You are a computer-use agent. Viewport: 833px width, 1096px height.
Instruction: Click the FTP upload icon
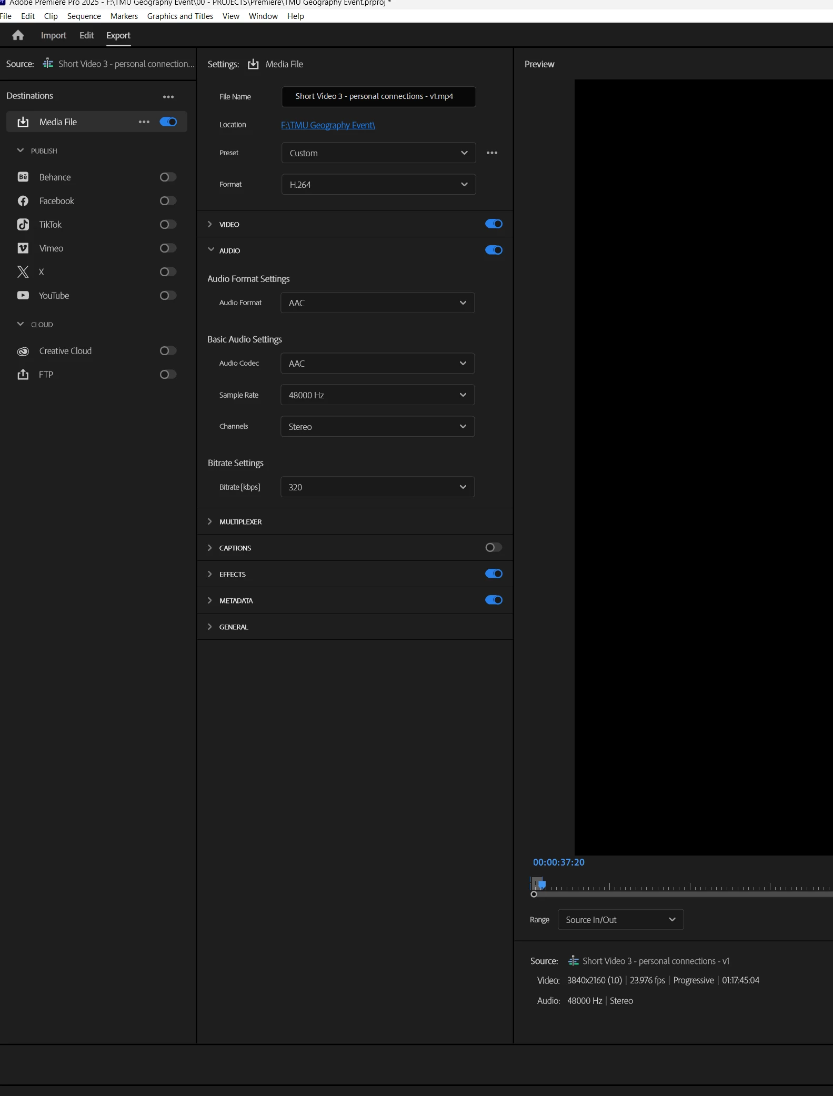coord(23,375)
